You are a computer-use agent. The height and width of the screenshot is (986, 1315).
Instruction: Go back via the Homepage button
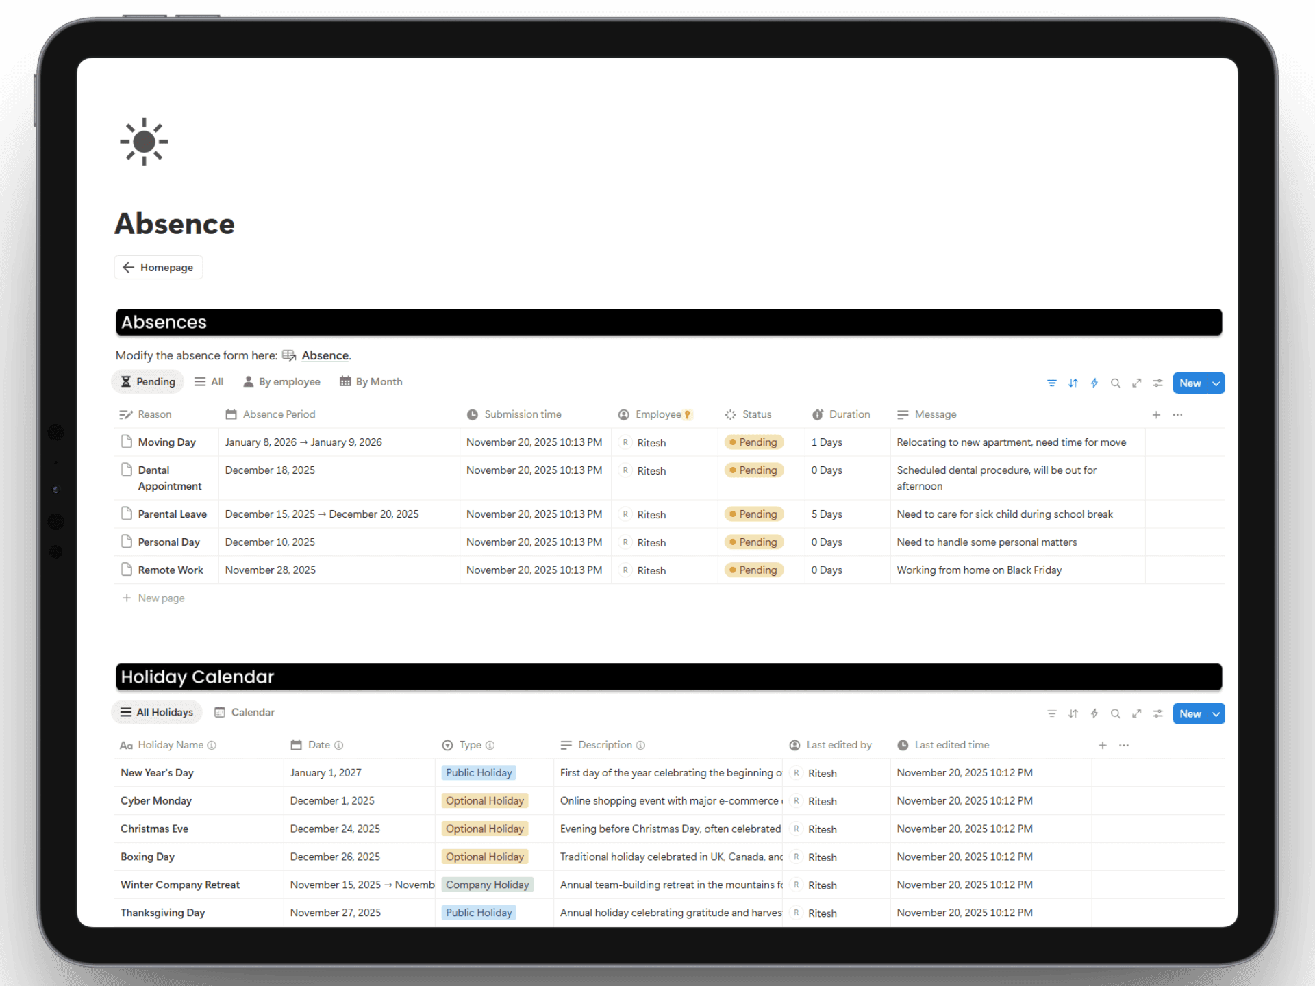pyautogui.click(x=158, y=267)
